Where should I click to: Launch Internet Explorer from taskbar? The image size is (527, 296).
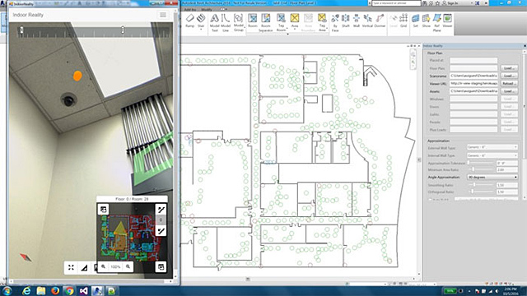point(26,290)
